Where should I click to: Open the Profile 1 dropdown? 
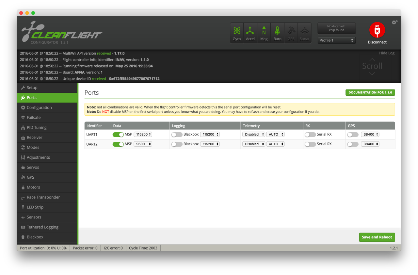[x=336, y=40]
